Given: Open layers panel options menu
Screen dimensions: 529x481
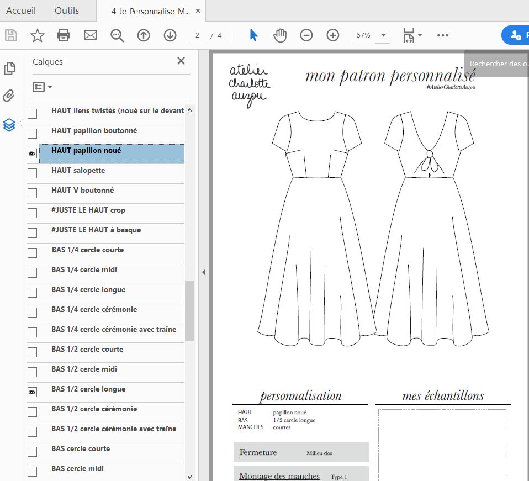Looking at the screenshot, I should [43, 87].
